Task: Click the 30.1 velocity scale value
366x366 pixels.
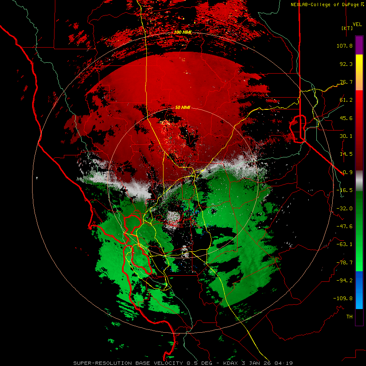Action: point(346,136)
